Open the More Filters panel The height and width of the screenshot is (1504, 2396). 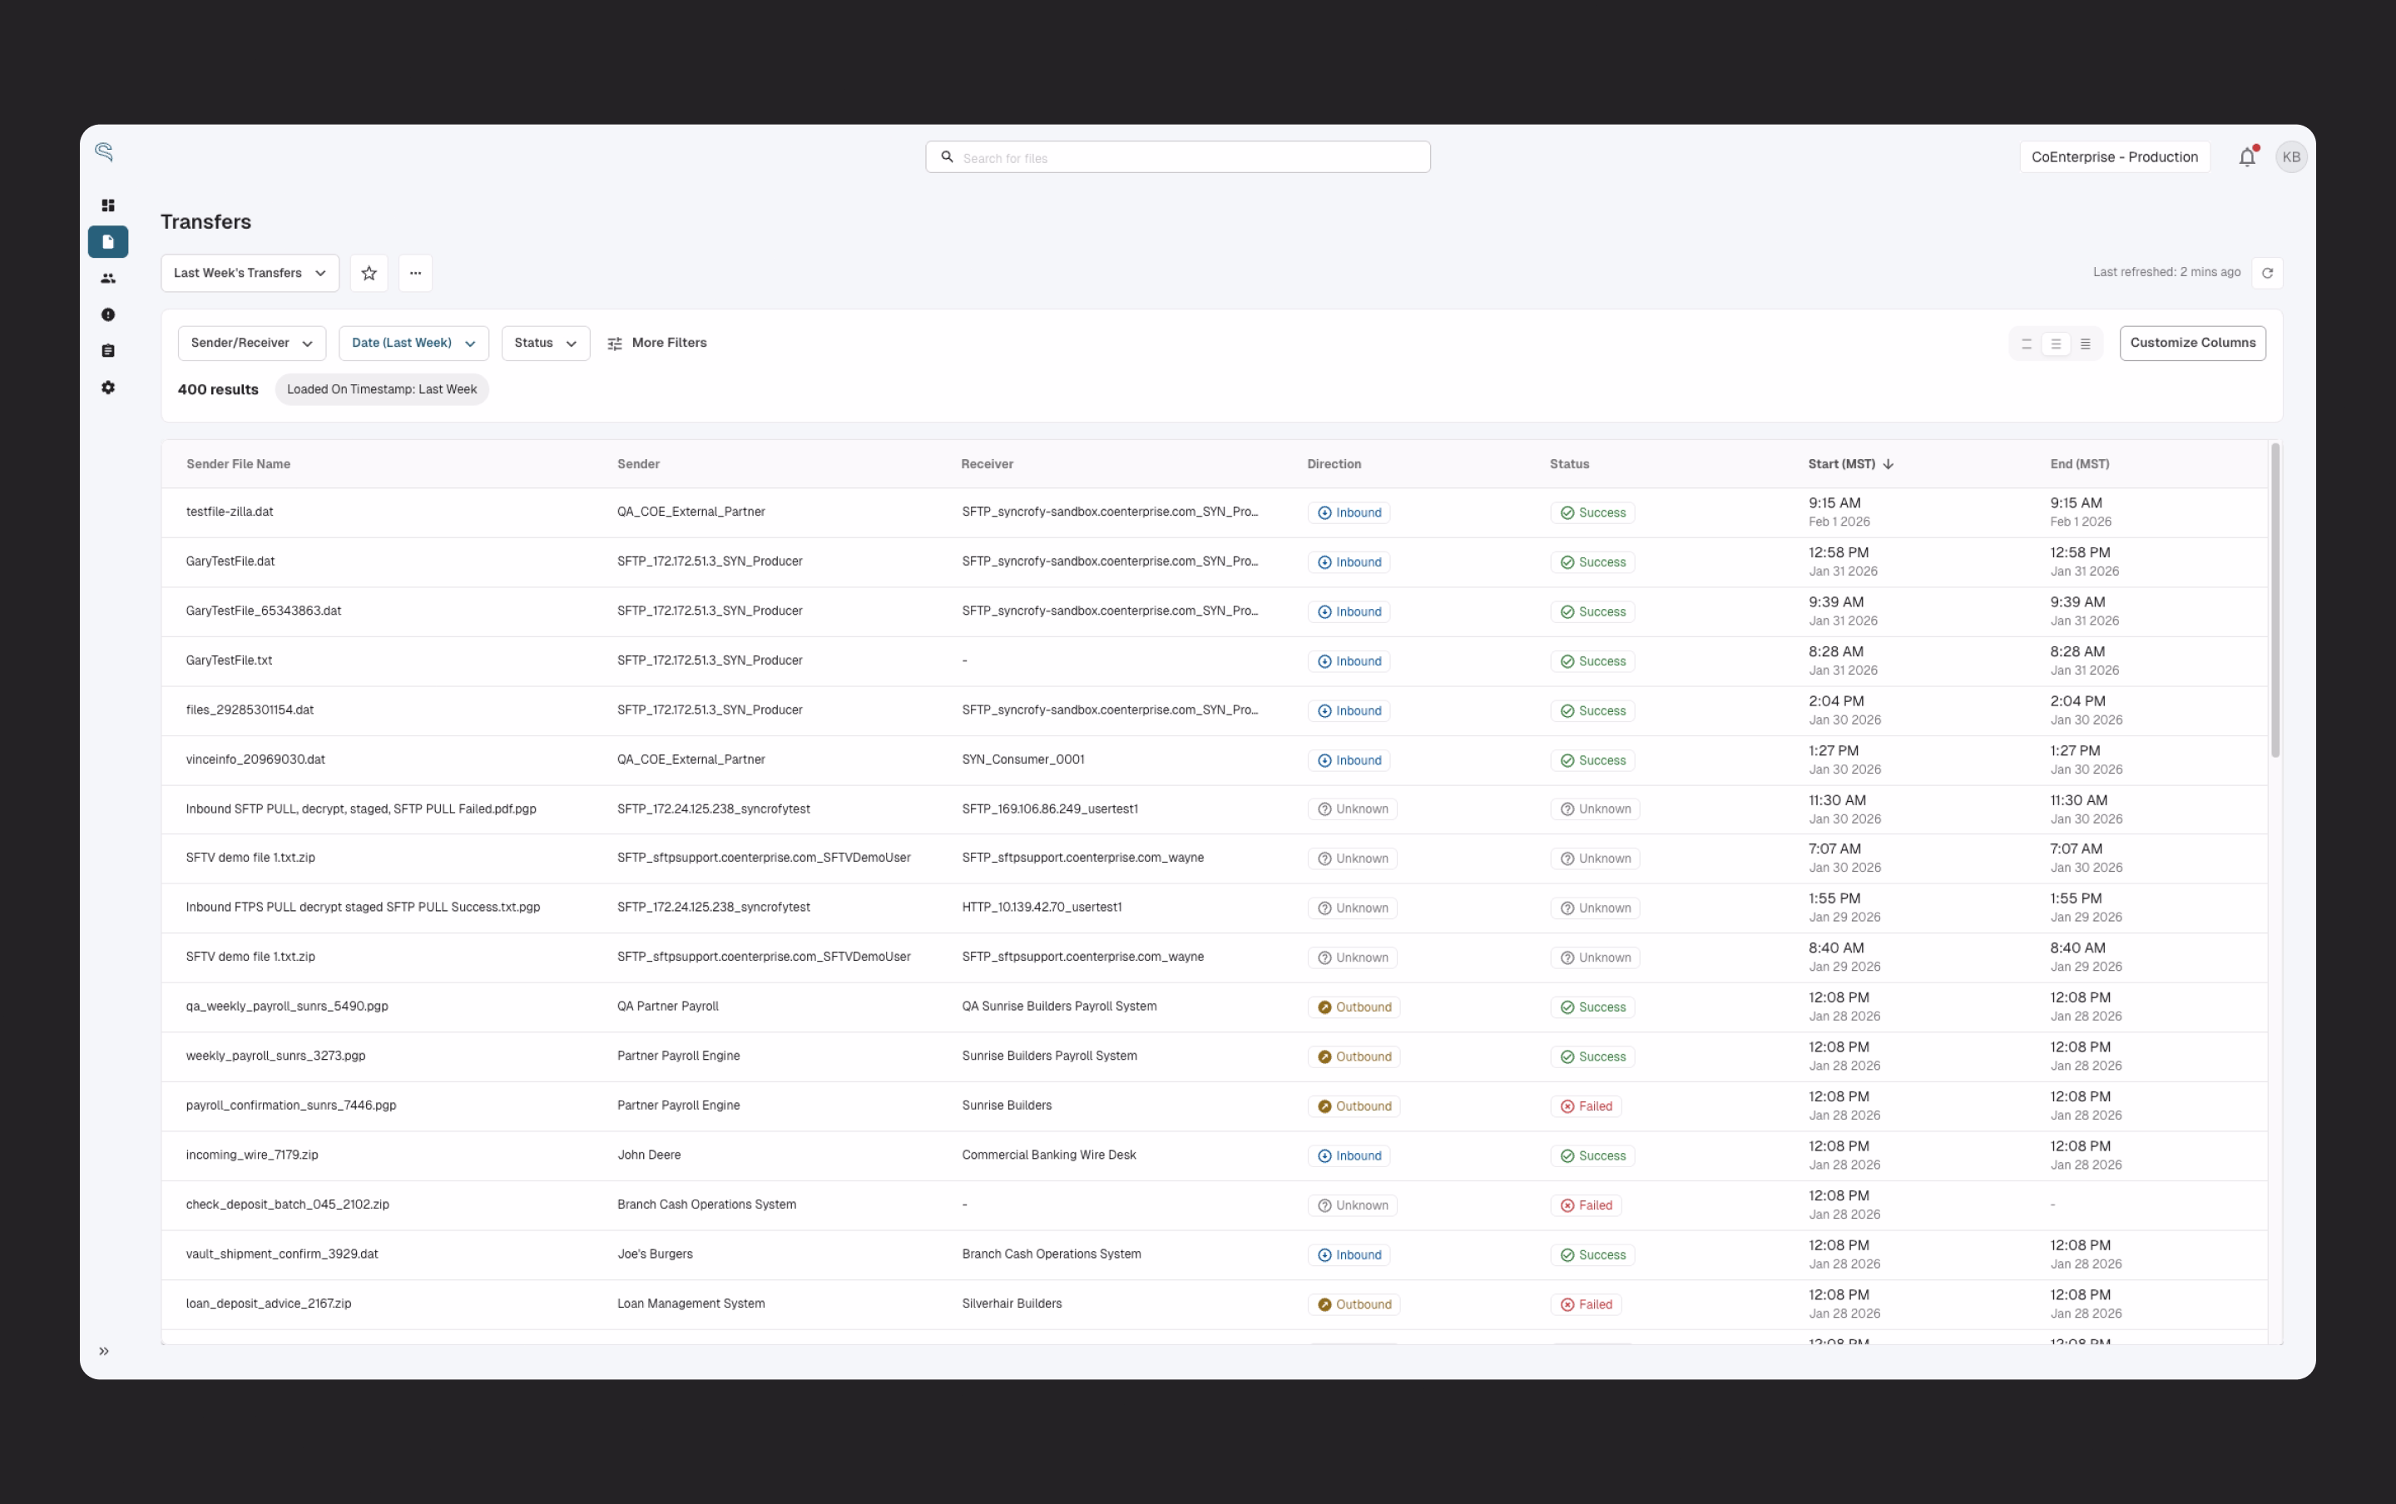[656, 342]
